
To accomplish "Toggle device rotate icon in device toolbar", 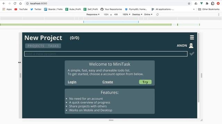I will point(157,14).
